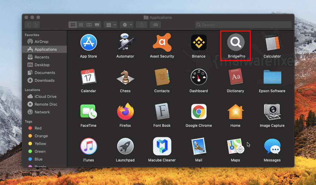
Task: Click the Tags section header
Action: point(28,122)
